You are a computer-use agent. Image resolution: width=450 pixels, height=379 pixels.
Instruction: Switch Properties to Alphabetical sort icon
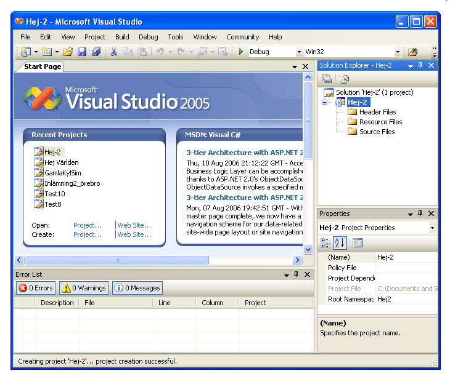(x=340, y=243)
